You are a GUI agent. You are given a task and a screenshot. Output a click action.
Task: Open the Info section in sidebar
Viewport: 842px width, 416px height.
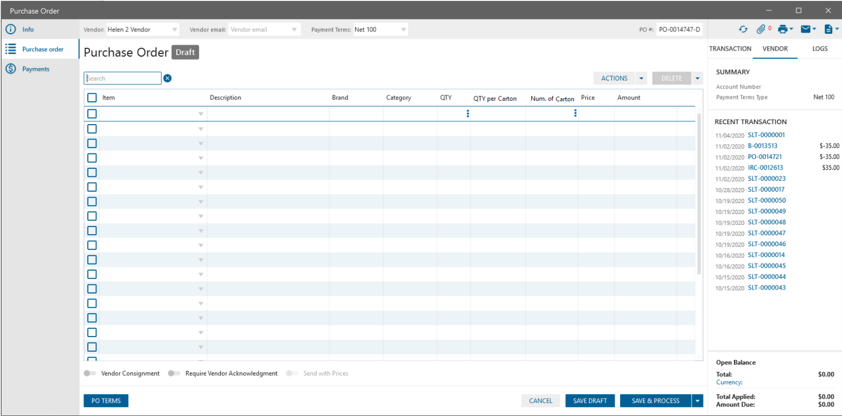point(28,29)
